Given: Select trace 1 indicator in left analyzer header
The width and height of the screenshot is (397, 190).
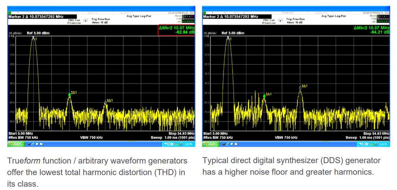Looking at the screenshot, I should [183, 16].
